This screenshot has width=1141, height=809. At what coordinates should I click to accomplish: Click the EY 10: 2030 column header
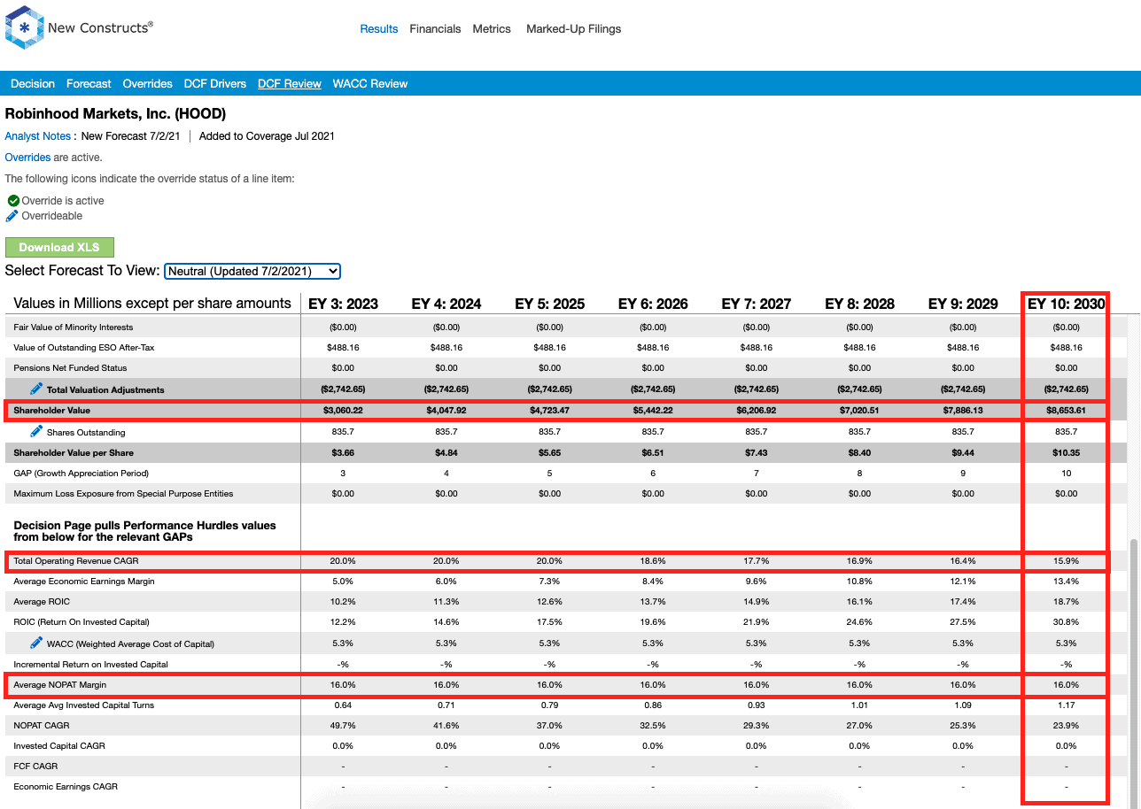pos(1067,304)
